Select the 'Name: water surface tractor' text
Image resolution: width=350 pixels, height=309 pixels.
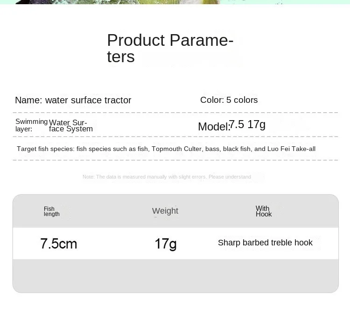tap(73, 100)
